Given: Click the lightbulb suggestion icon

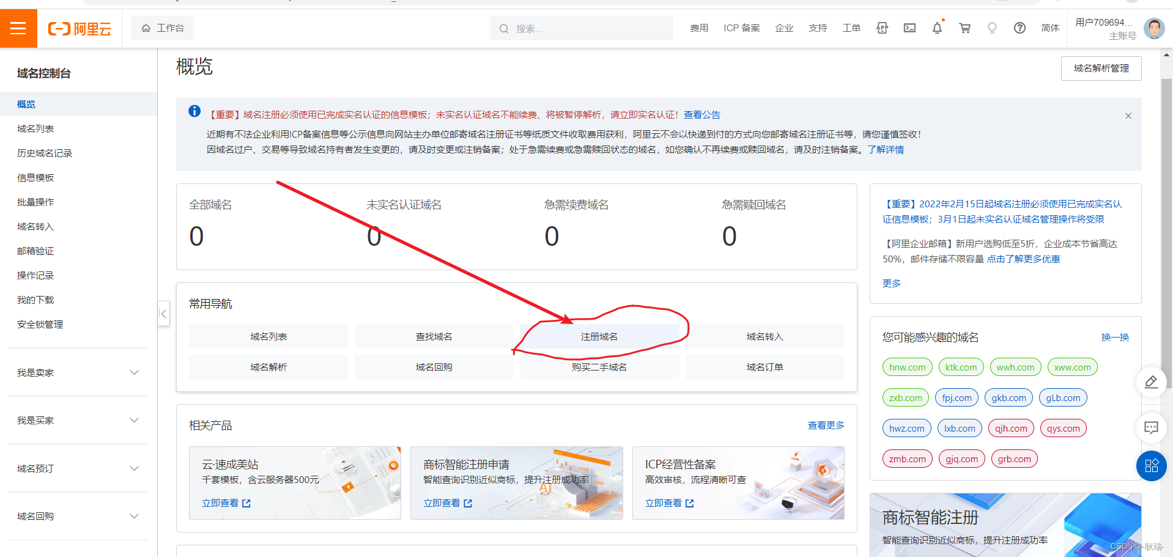Looking at the screenshot, I should (x=992, y=28).
